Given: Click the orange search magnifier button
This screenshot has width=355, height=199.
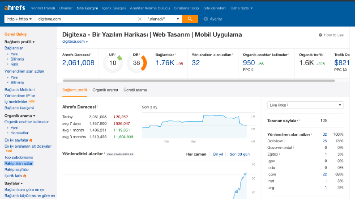Looking at the screenshot, I should click(x=190, y=19).
